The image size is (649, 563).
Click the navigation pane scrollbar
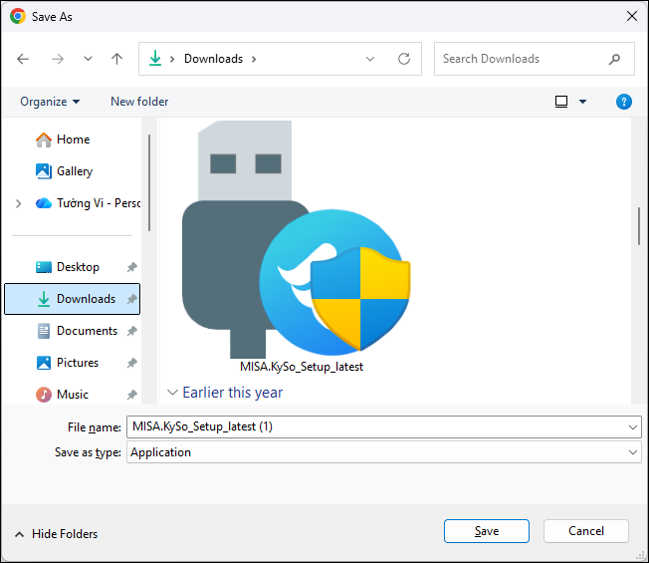pyautogui.click(x=149, y=182)
